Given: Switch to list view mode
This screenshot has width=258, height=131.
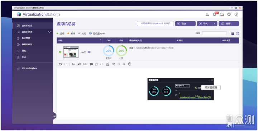Looking at the screenshot, I should tap(233, 33).
